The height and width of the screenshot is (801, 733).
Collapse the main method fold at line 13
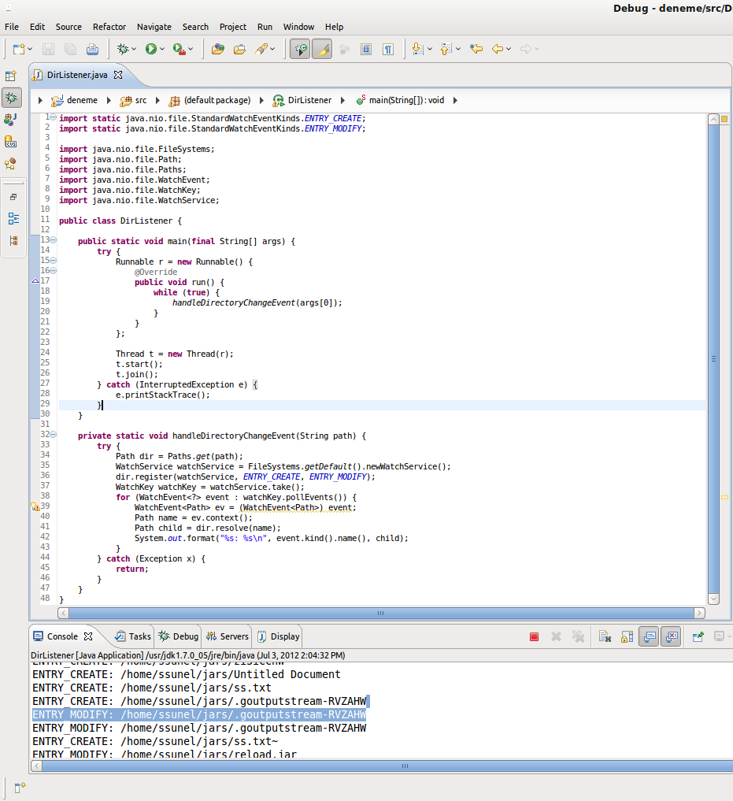pos(54,239)
